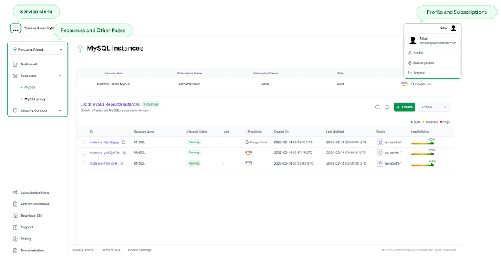This screenshot has width=501, height=261.
Task: Click the 'Medium' legend entry
Action: coord(430,122)
